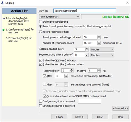Decrease the Readings below threshold
The image size is (131, 122).
point(71,71)
